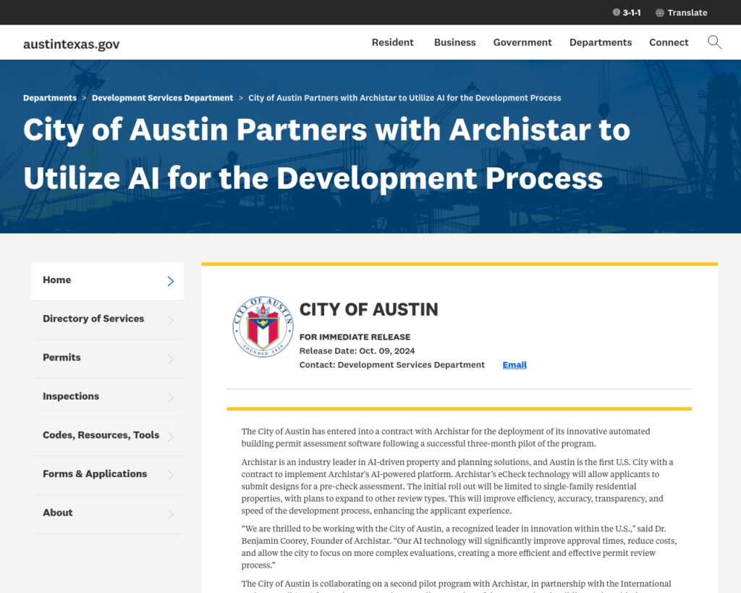
Task: Click the austintexas.gov logo
Action: (x=71, y=43)
